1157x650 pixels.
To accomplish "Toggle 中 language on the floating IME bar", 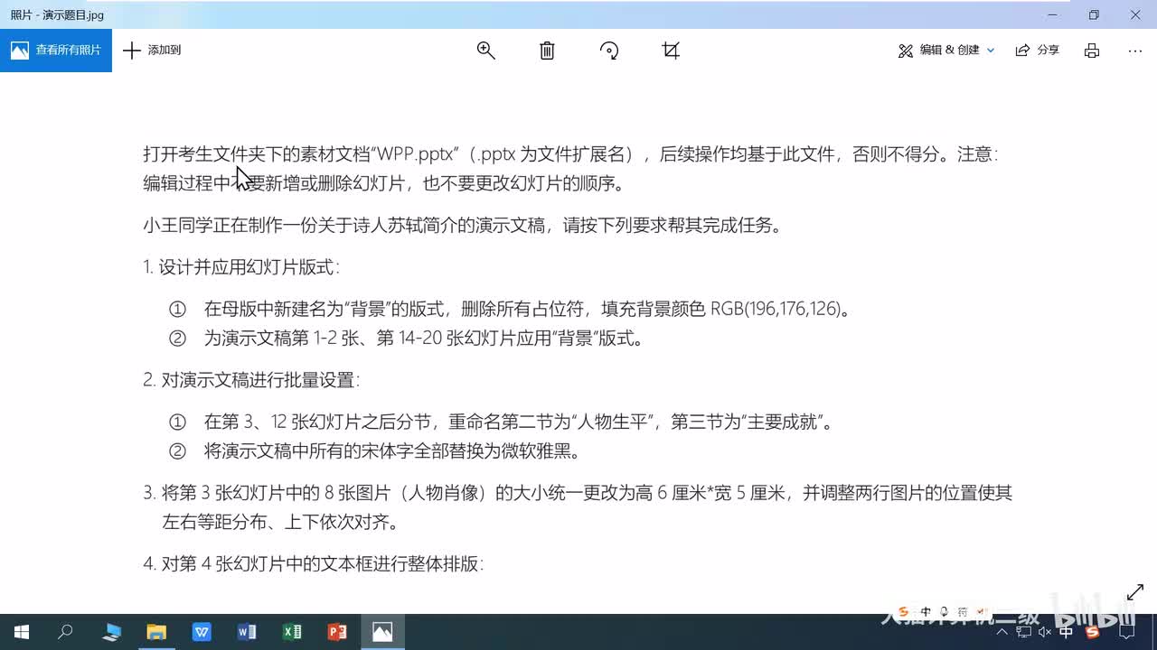I will pyautogui.click(x=926, y=611).
